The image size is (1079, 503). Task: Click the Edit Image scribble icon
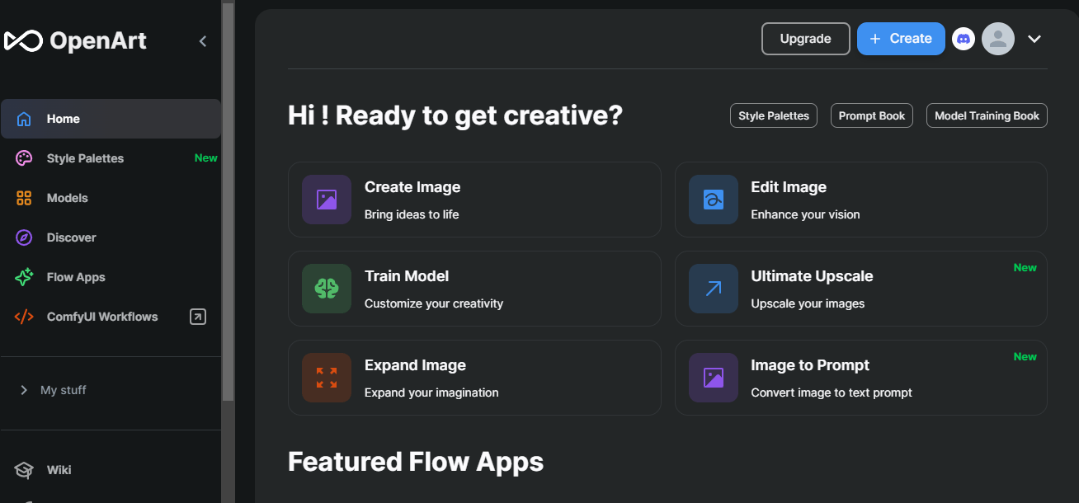(713, 200)
